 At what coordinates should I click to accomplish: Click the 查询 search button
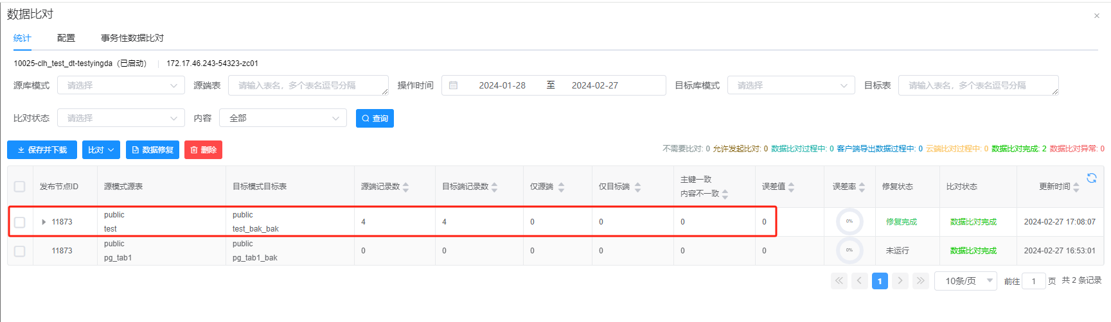pyautogui.click(x=375, y=118)
